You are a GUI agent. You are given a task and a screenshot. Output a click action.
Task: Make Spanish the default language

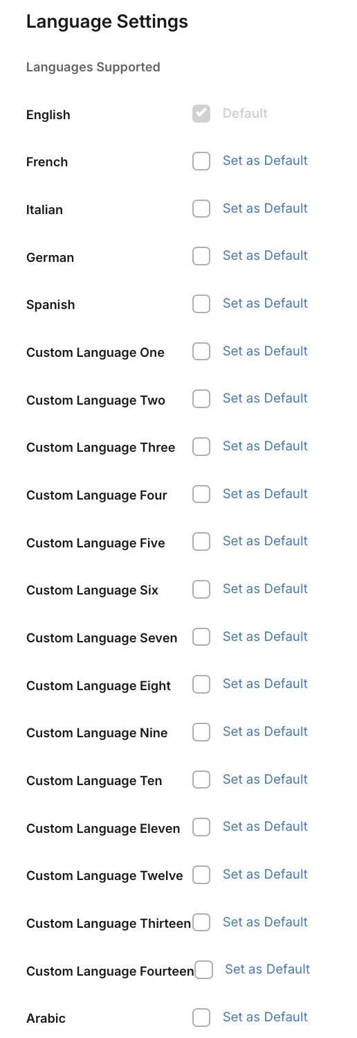point(265,304)
